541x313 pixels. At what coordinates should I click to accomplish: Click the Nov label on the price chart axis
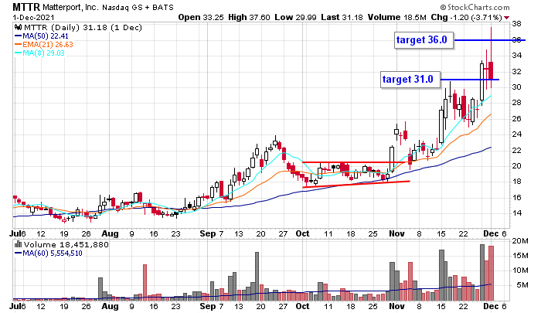(x=396, y=233)
